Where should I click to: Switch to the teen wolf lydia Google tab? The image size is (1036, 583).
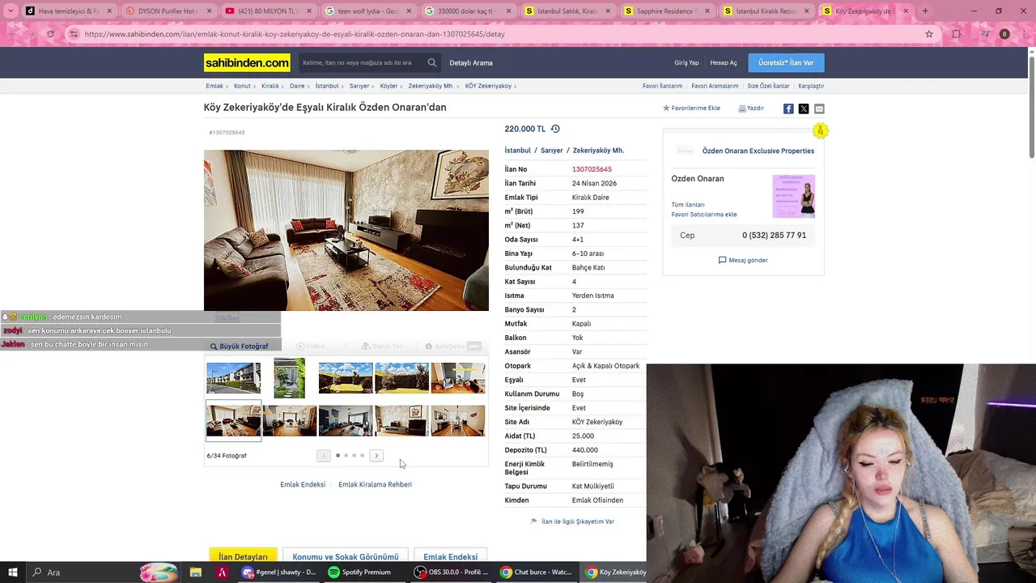(367, 11)
